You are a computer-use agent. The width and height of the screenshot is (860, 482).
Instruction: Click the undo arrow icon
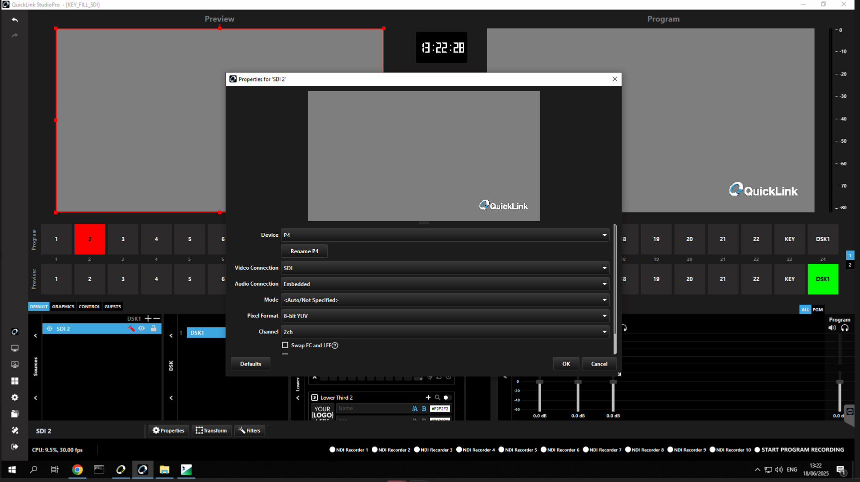[15, 20]
